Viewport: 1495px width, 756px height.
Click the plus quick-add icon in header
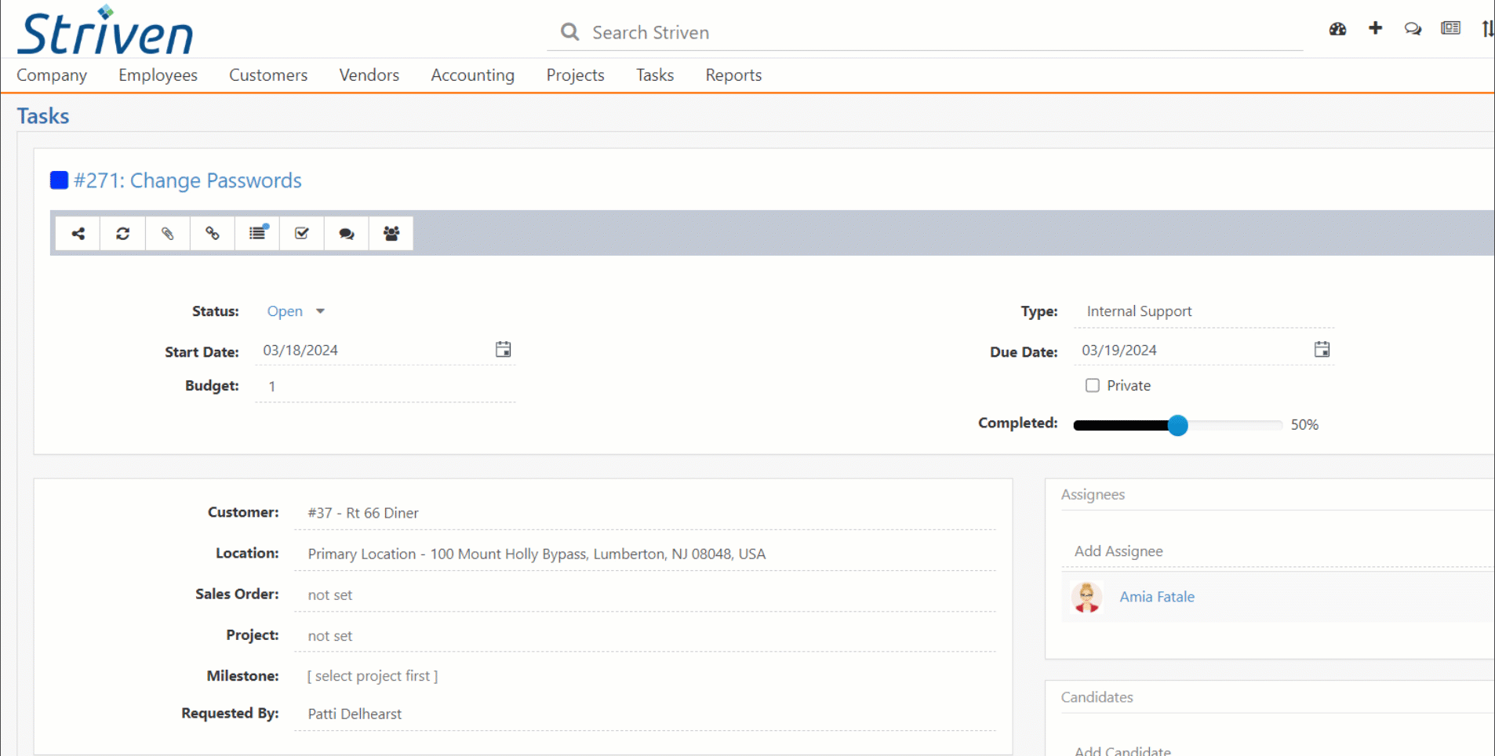pyautogui.click(x=1375, y=28)
